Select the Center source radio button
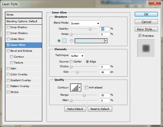The image size is (163, 127). (x=71, y=62)
